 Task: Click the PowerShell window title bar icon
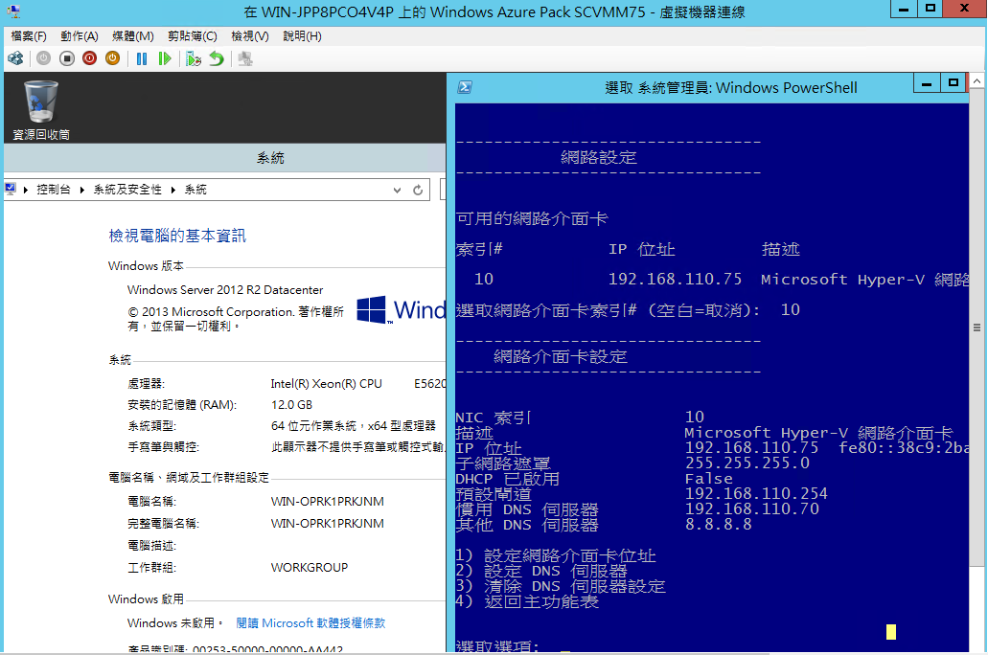pos(465,87)
